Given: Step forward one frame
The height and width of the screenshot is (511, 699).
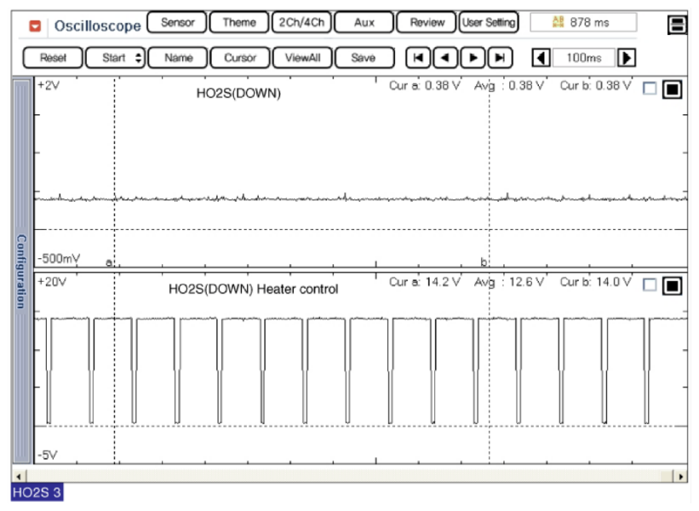Looking at the screenshot, I should pos(473,58).
